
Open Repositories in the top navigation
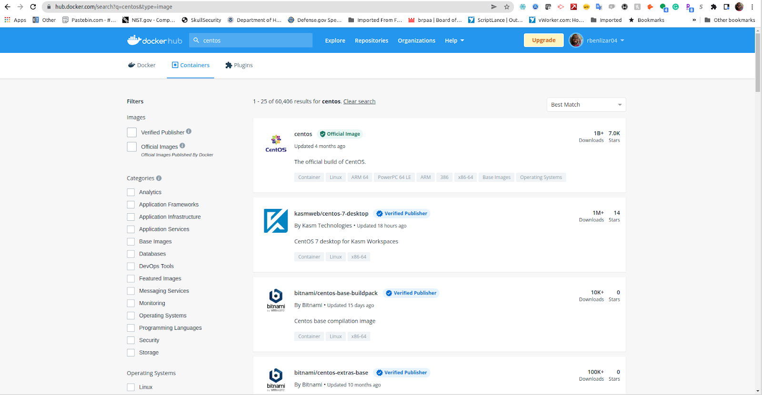(371, 40)
